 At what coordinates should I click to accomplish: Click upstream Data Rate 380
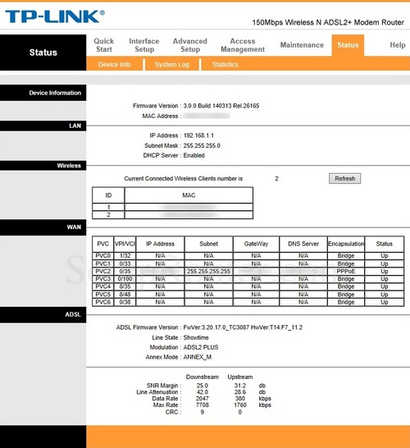coord(240,398)
